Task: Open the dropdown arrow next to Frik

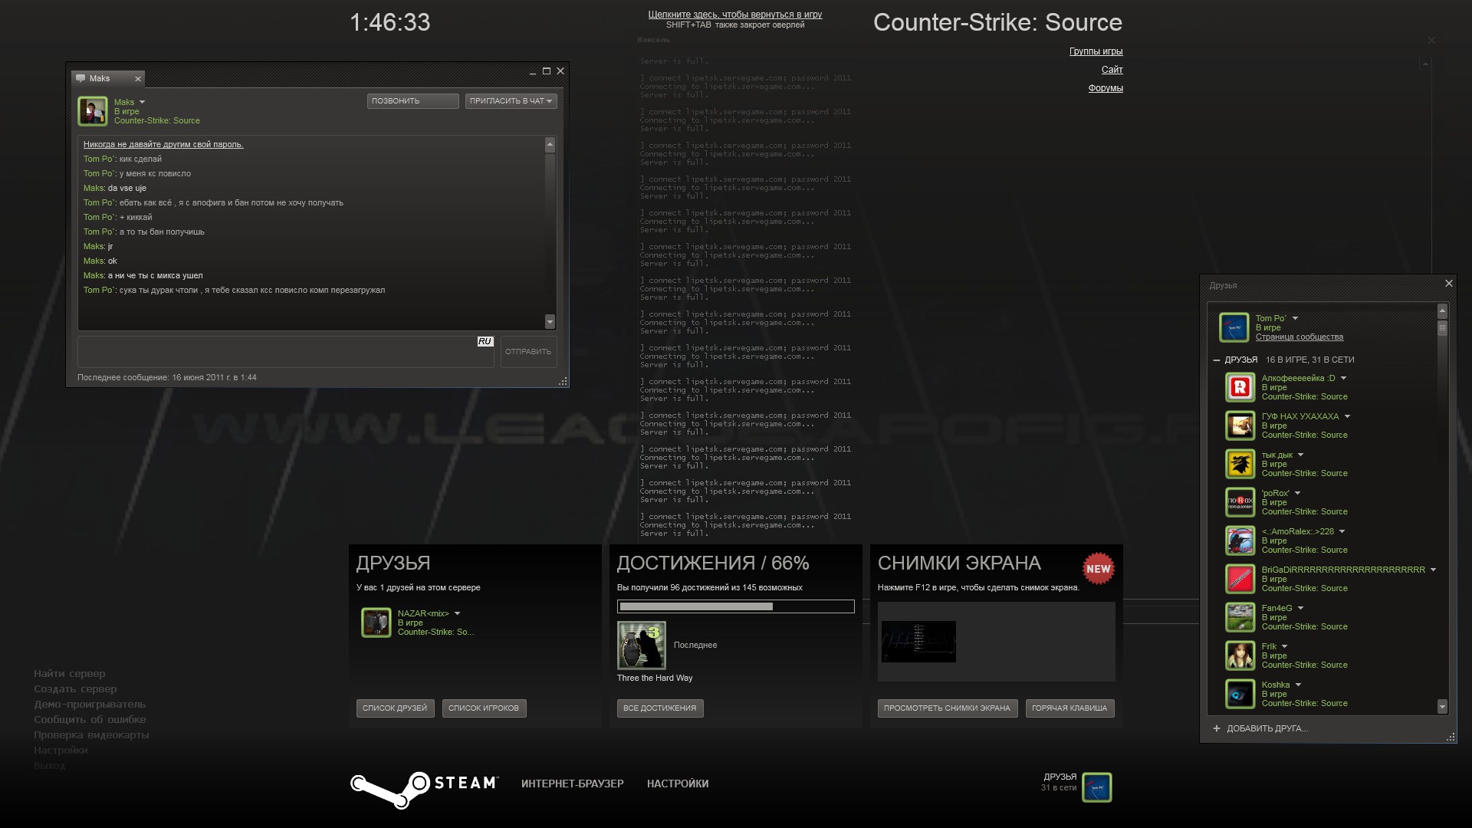Action: pyautogui.click(x=1284, y=646)
